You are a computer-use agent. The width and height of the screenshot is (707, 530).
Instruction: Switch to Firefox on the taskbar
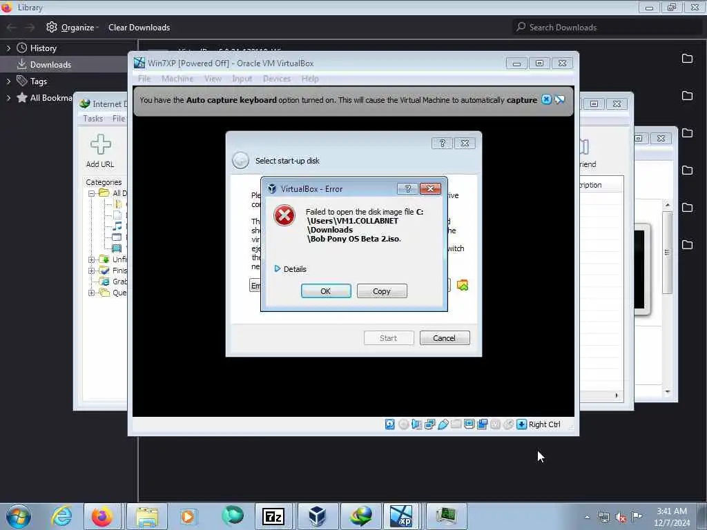tap(102, 516)
